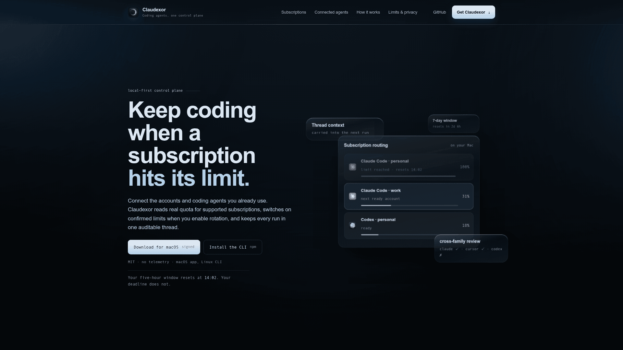
Task: Click the Claude Code personal account icon
Action: pos(352,167)
